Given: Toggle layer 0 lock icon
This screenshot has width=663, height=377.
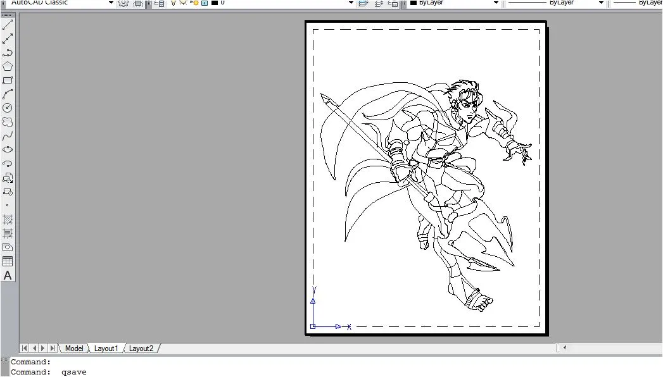Looking at the screenshot, I should pyautogui.click(x=205, y=3).
